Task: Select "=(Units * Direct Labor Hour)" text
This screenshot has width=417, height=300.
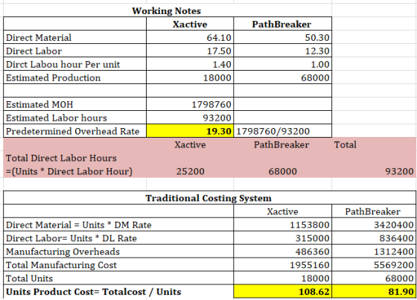Action: click(69, 171)
